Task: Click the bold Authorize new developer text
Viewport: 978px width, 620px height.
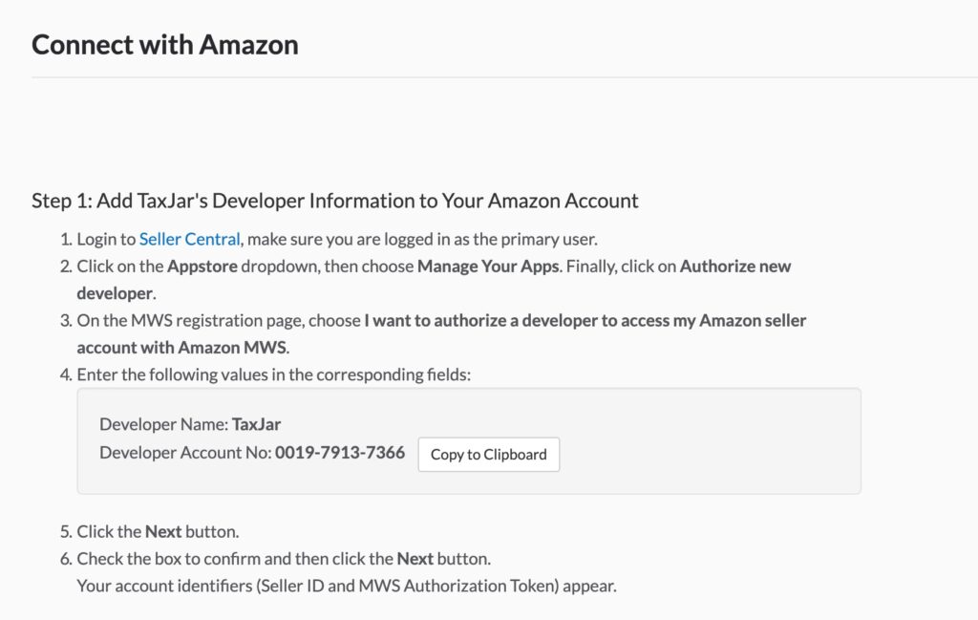Action: tap(734, 267)
